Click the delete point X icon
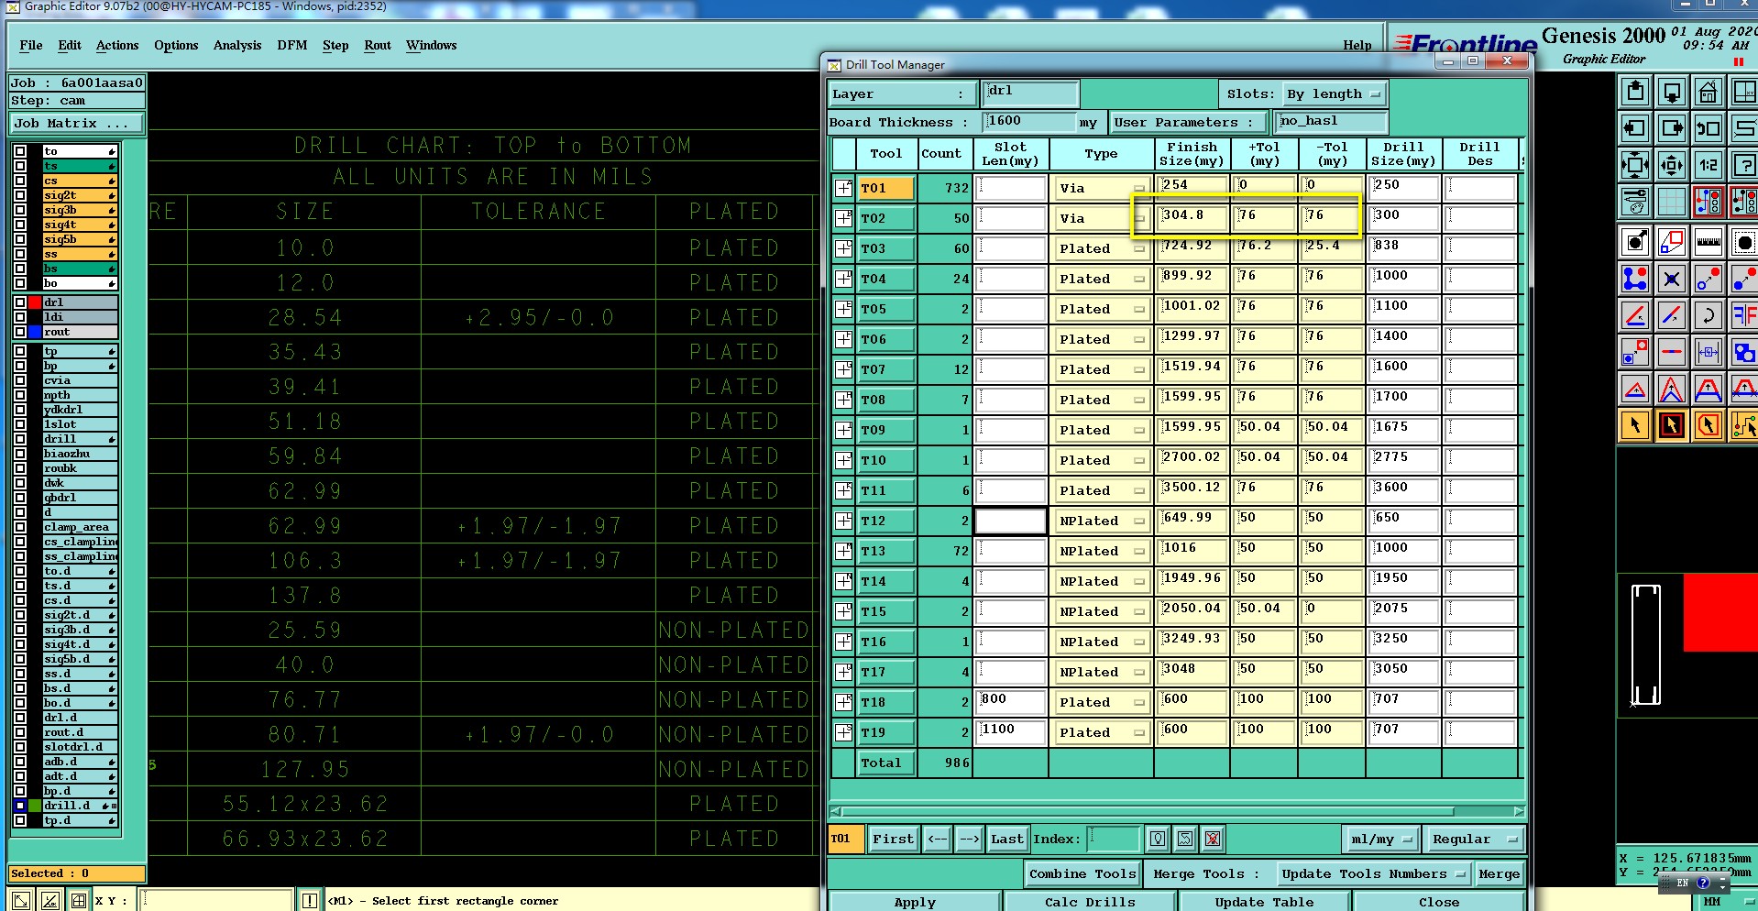1758x911 pixels. 1672,279
